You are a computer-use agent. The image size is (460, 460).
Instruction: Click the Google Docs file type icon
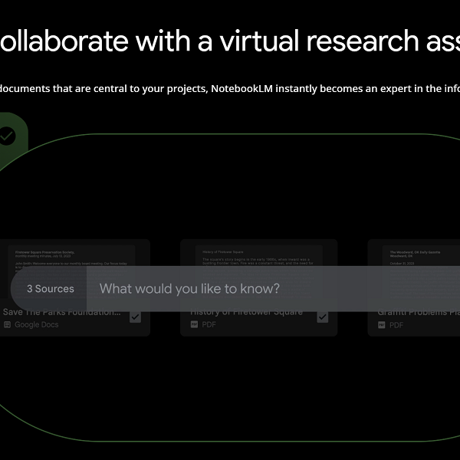(8, 325)
